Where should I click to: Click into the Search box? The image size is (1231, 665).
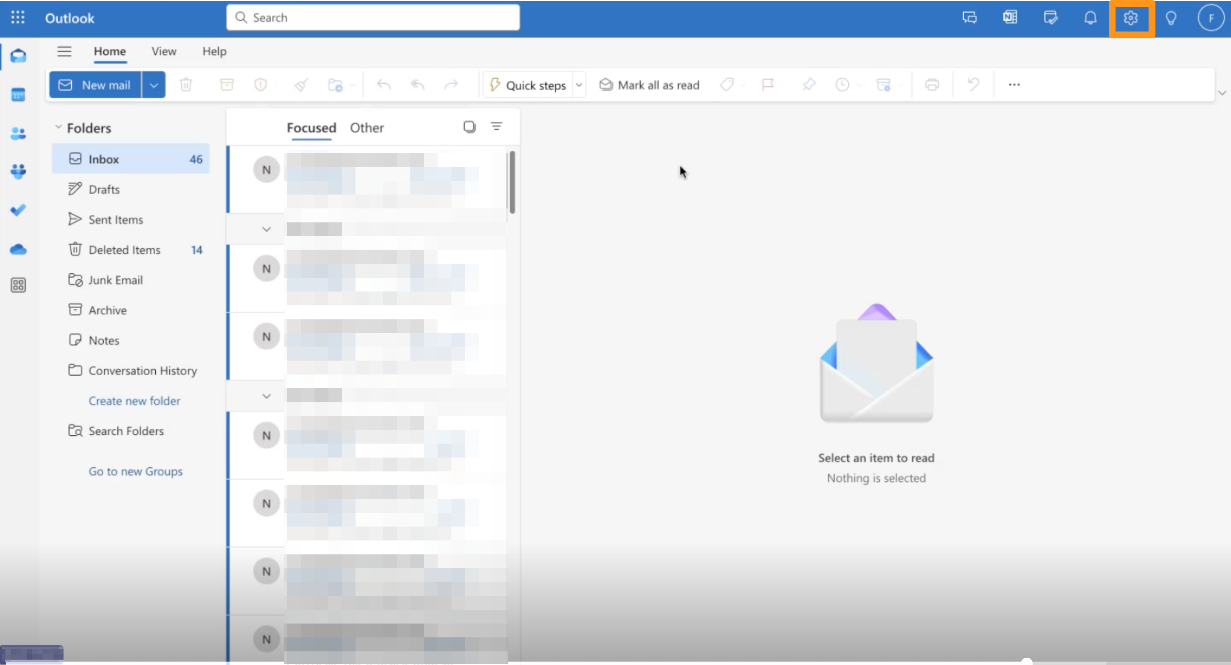(373, 18)
